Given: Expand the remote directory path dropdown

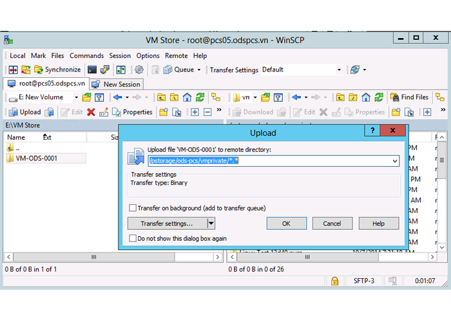Looking at the screenshot, I should coord(395,161).
